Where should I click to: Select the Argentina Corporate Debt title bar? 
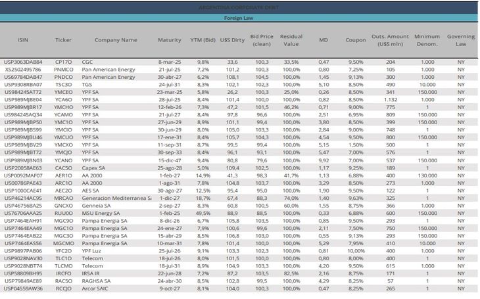click(x=239, y=7)
